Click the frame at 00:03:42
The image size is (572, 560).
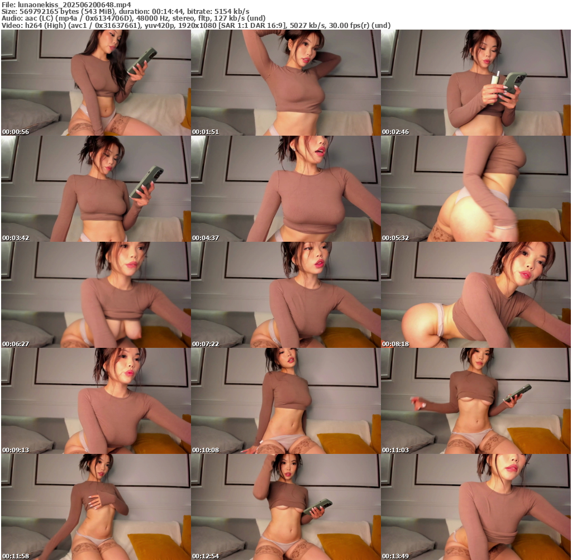(96, 189)
